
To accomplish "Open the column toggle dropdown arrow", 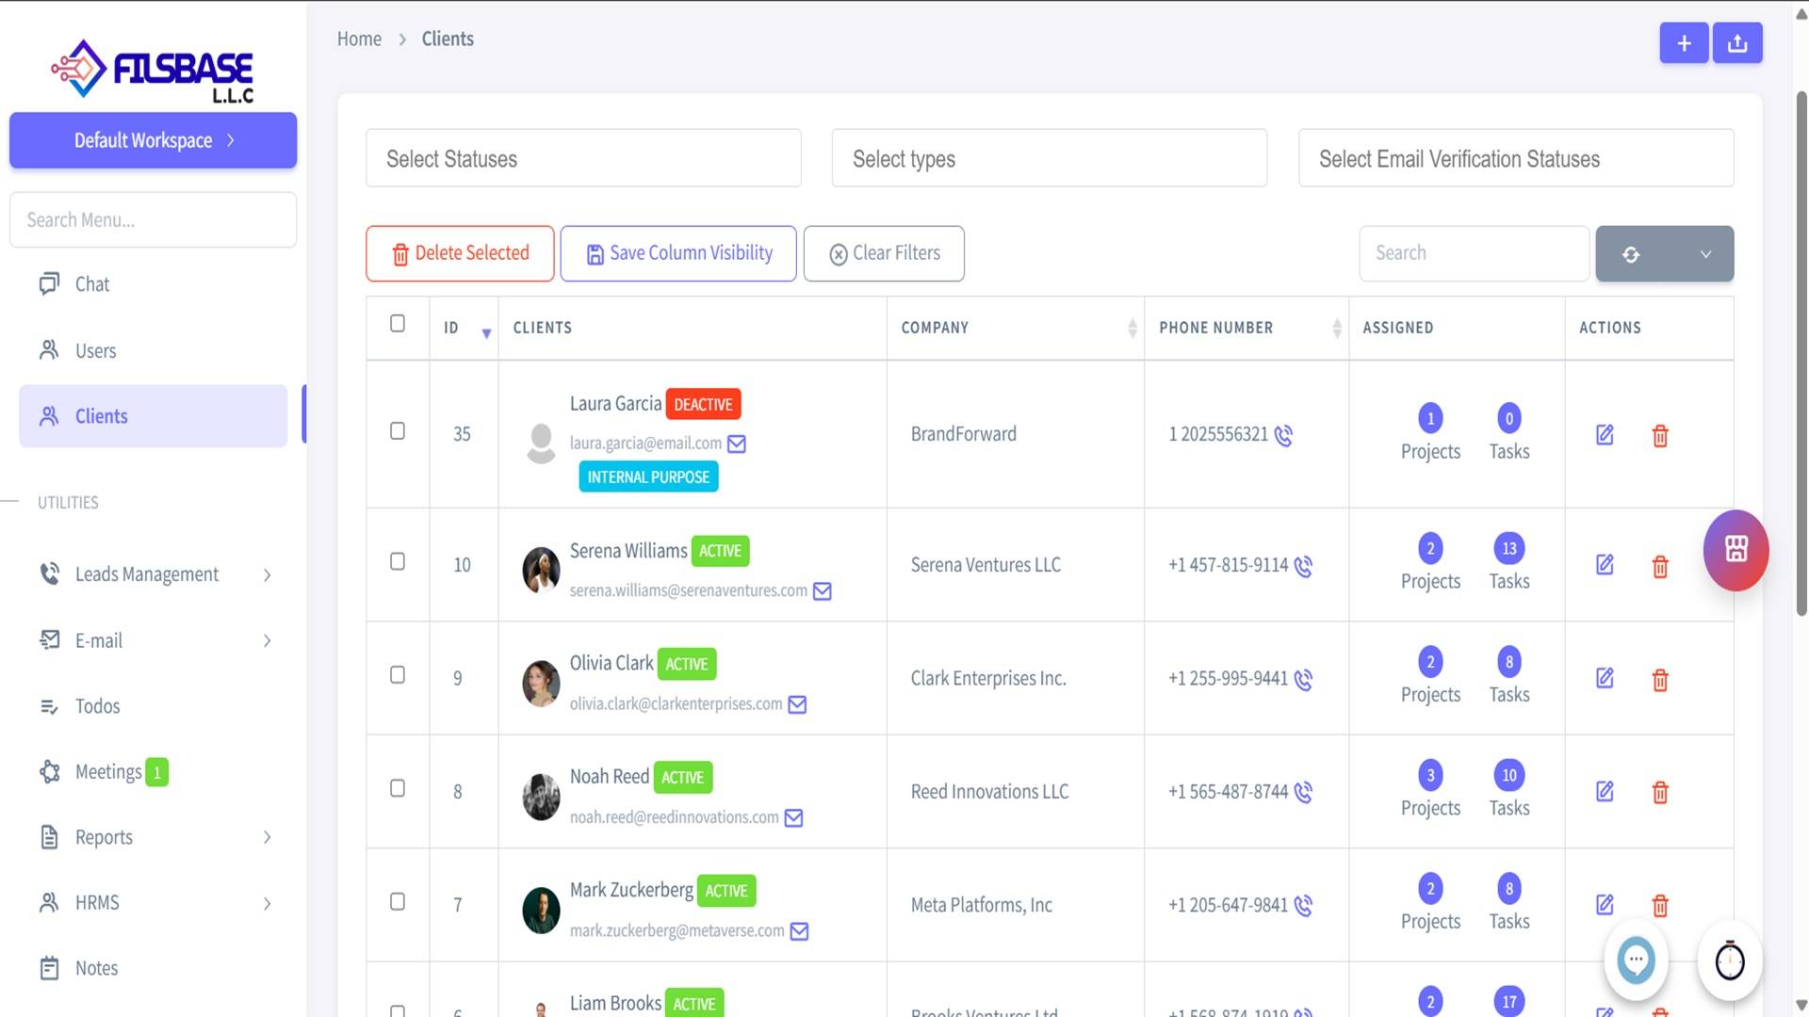I will (1704, 254).
